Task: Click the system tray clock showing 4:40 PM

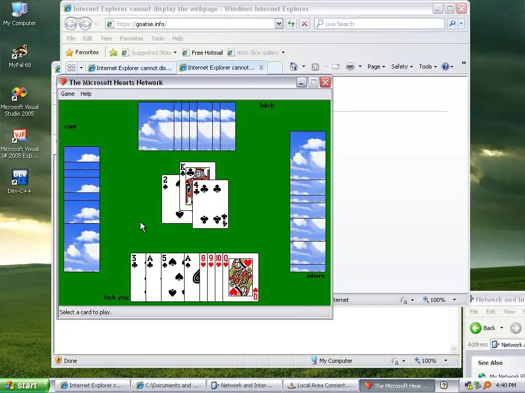Action: [506, 386]
